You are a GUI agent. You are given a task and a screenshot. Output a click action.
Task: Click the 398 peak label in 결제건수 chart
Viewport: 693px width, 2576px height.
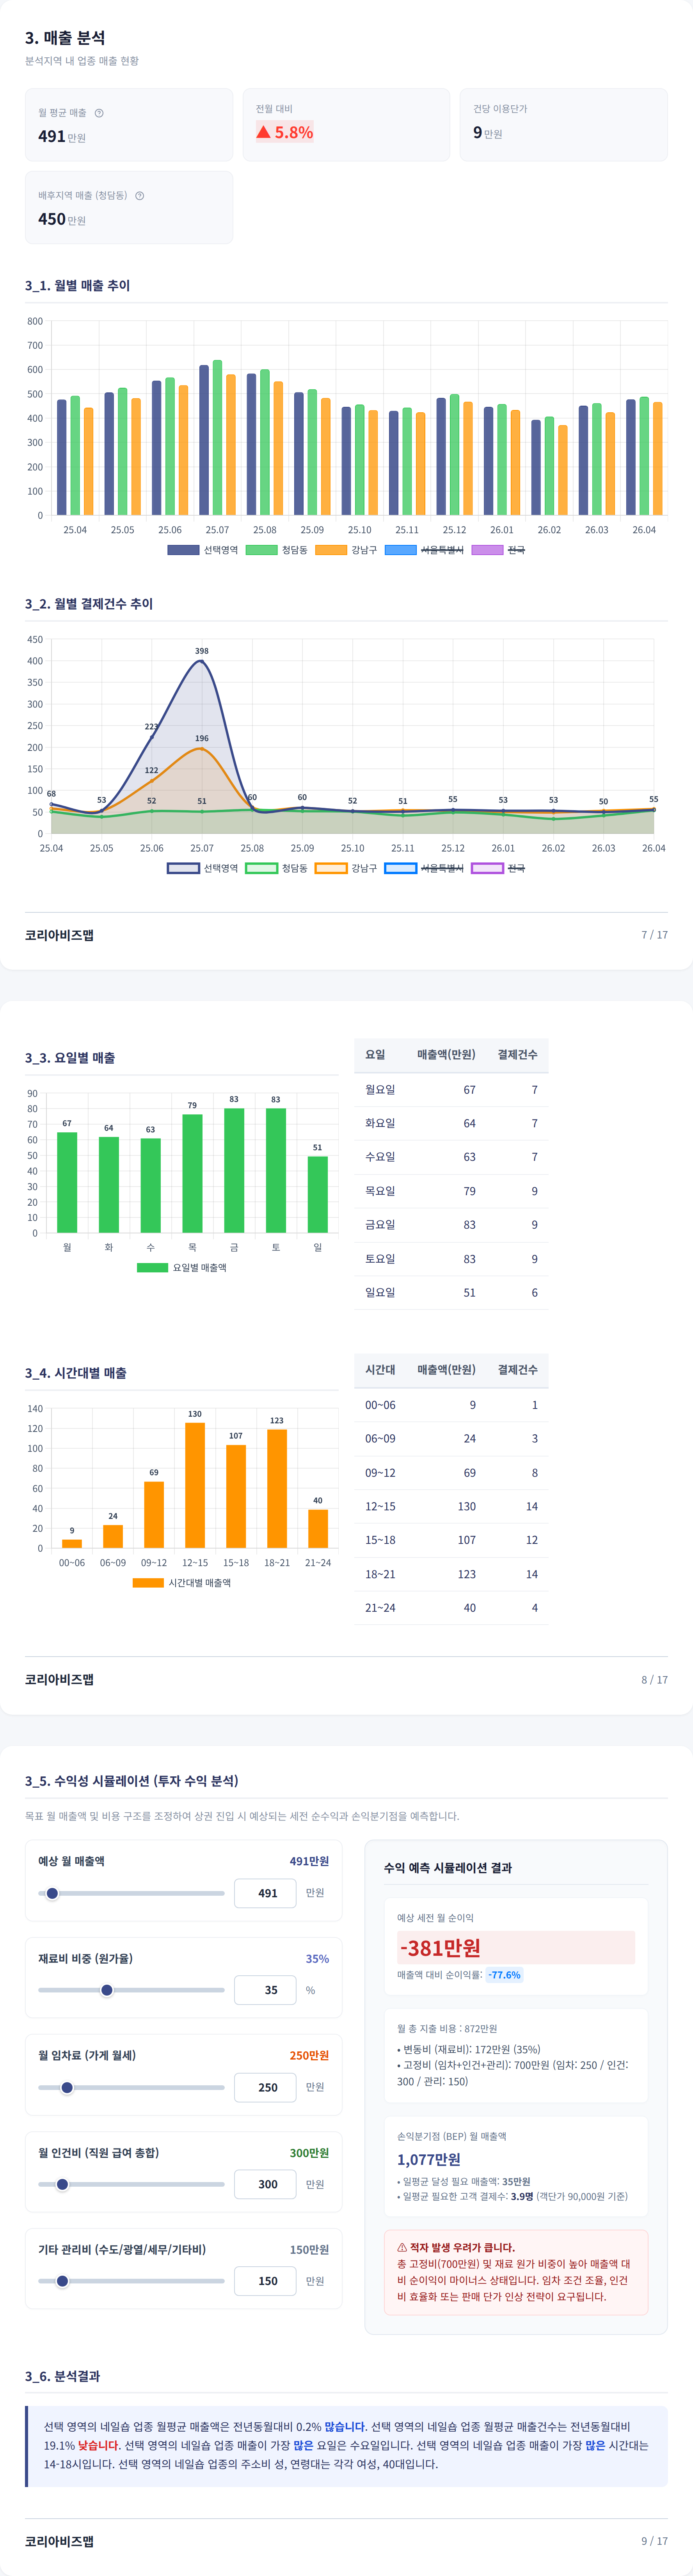click(202, 651)
